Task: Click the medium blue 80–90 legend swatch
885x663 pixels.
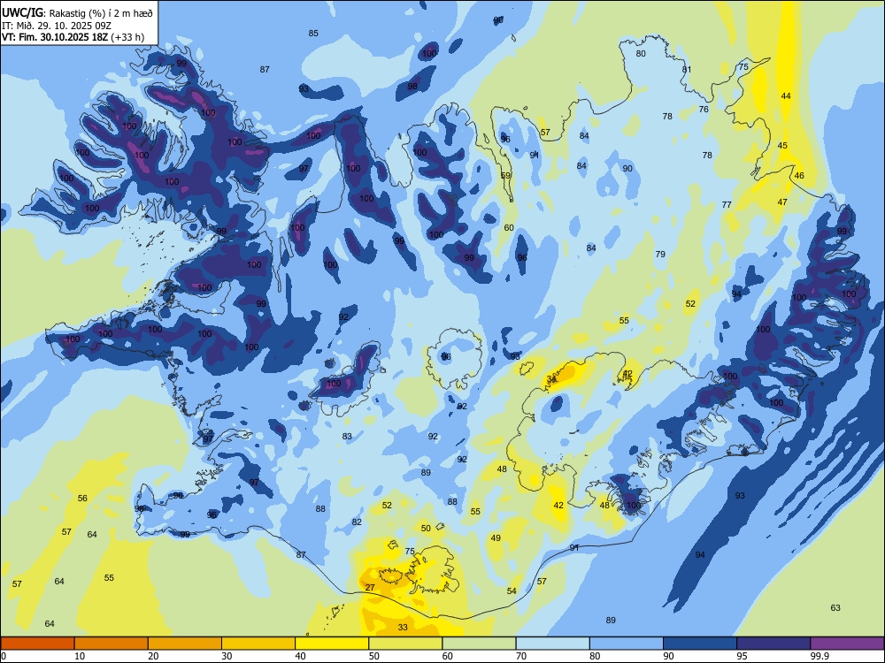Action: 627,644
